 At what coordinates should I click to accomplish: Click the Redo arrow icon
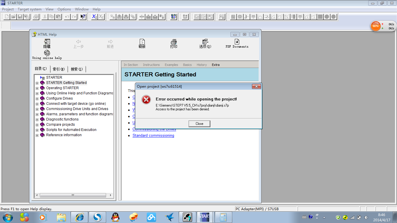pos(74,17)
